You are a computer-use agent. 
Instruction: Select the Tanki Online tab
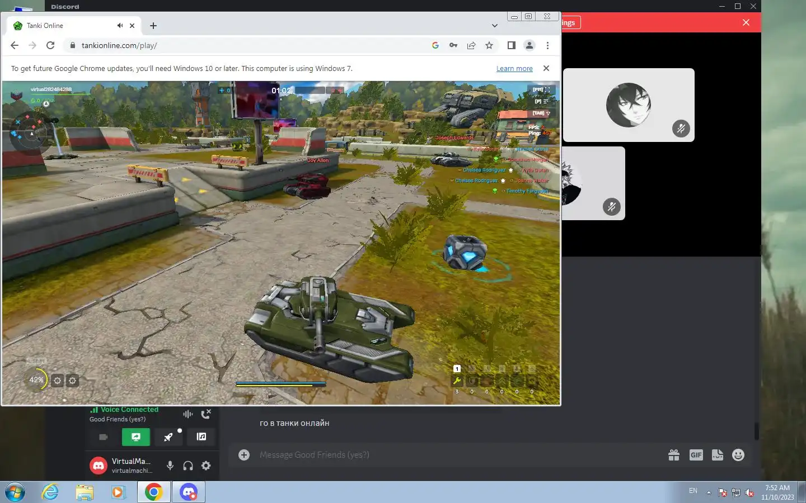coord(73,26)
